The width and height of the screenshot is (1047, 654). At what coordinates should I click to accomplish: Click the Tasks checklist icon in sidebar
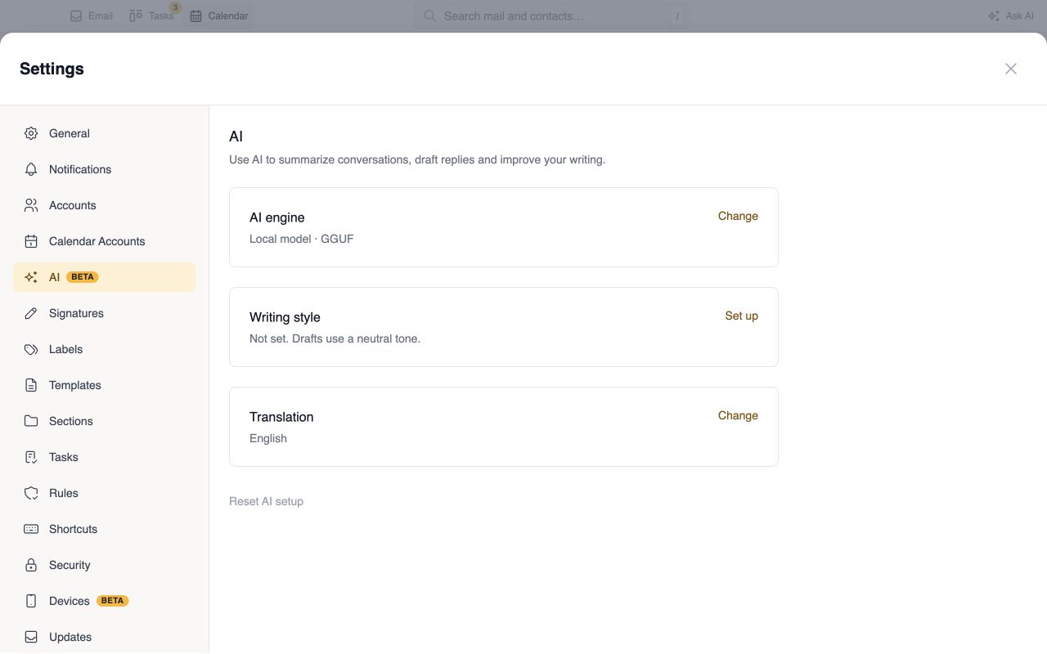click(31, 457)
